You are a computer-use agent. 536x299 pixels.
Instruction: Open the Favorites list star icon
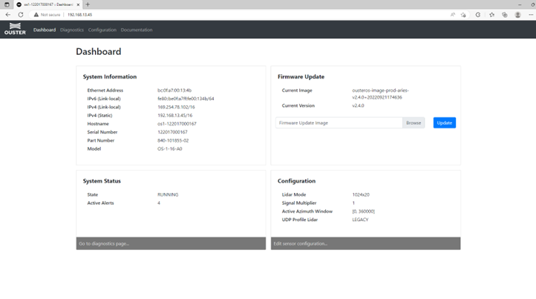tap(491, 14)
